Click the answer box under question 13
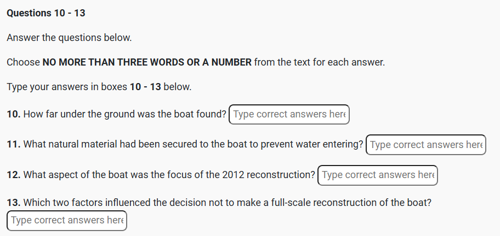The width and height of the screenshot is (500, 236). click(x=67, y=221)
